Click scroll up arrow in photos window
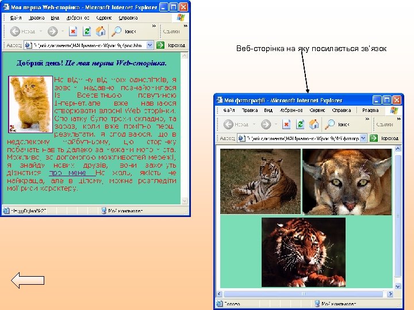Image resolution: width=414 pixels, height=310 pixels. [398, 149]
